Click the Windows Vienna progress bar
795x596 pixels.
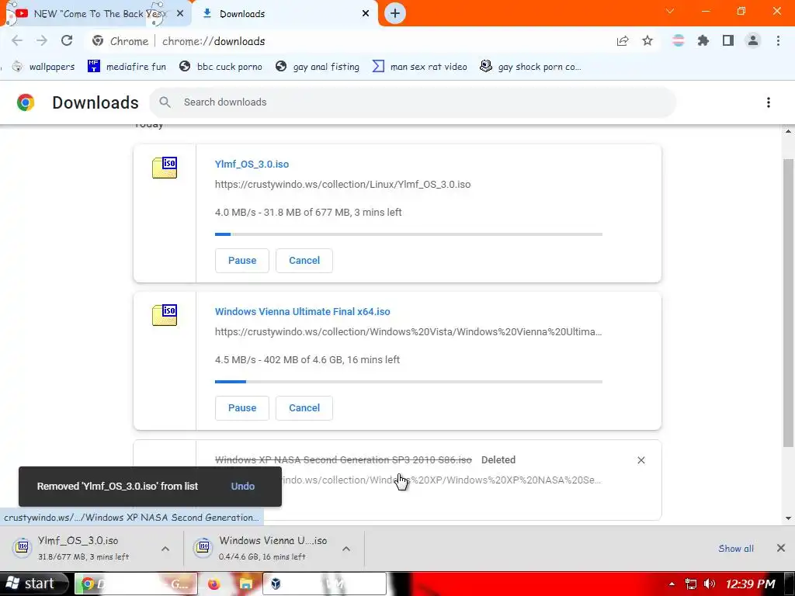(x=408, y=382)
